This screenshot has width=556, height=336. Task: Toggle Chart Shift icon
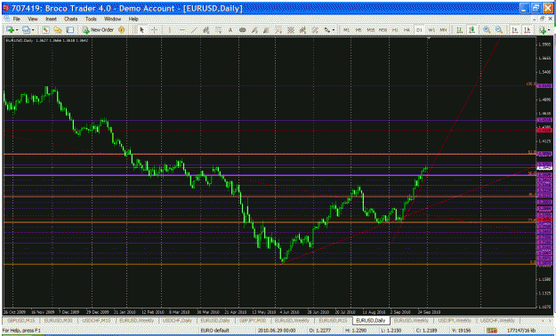click(528, 30)
